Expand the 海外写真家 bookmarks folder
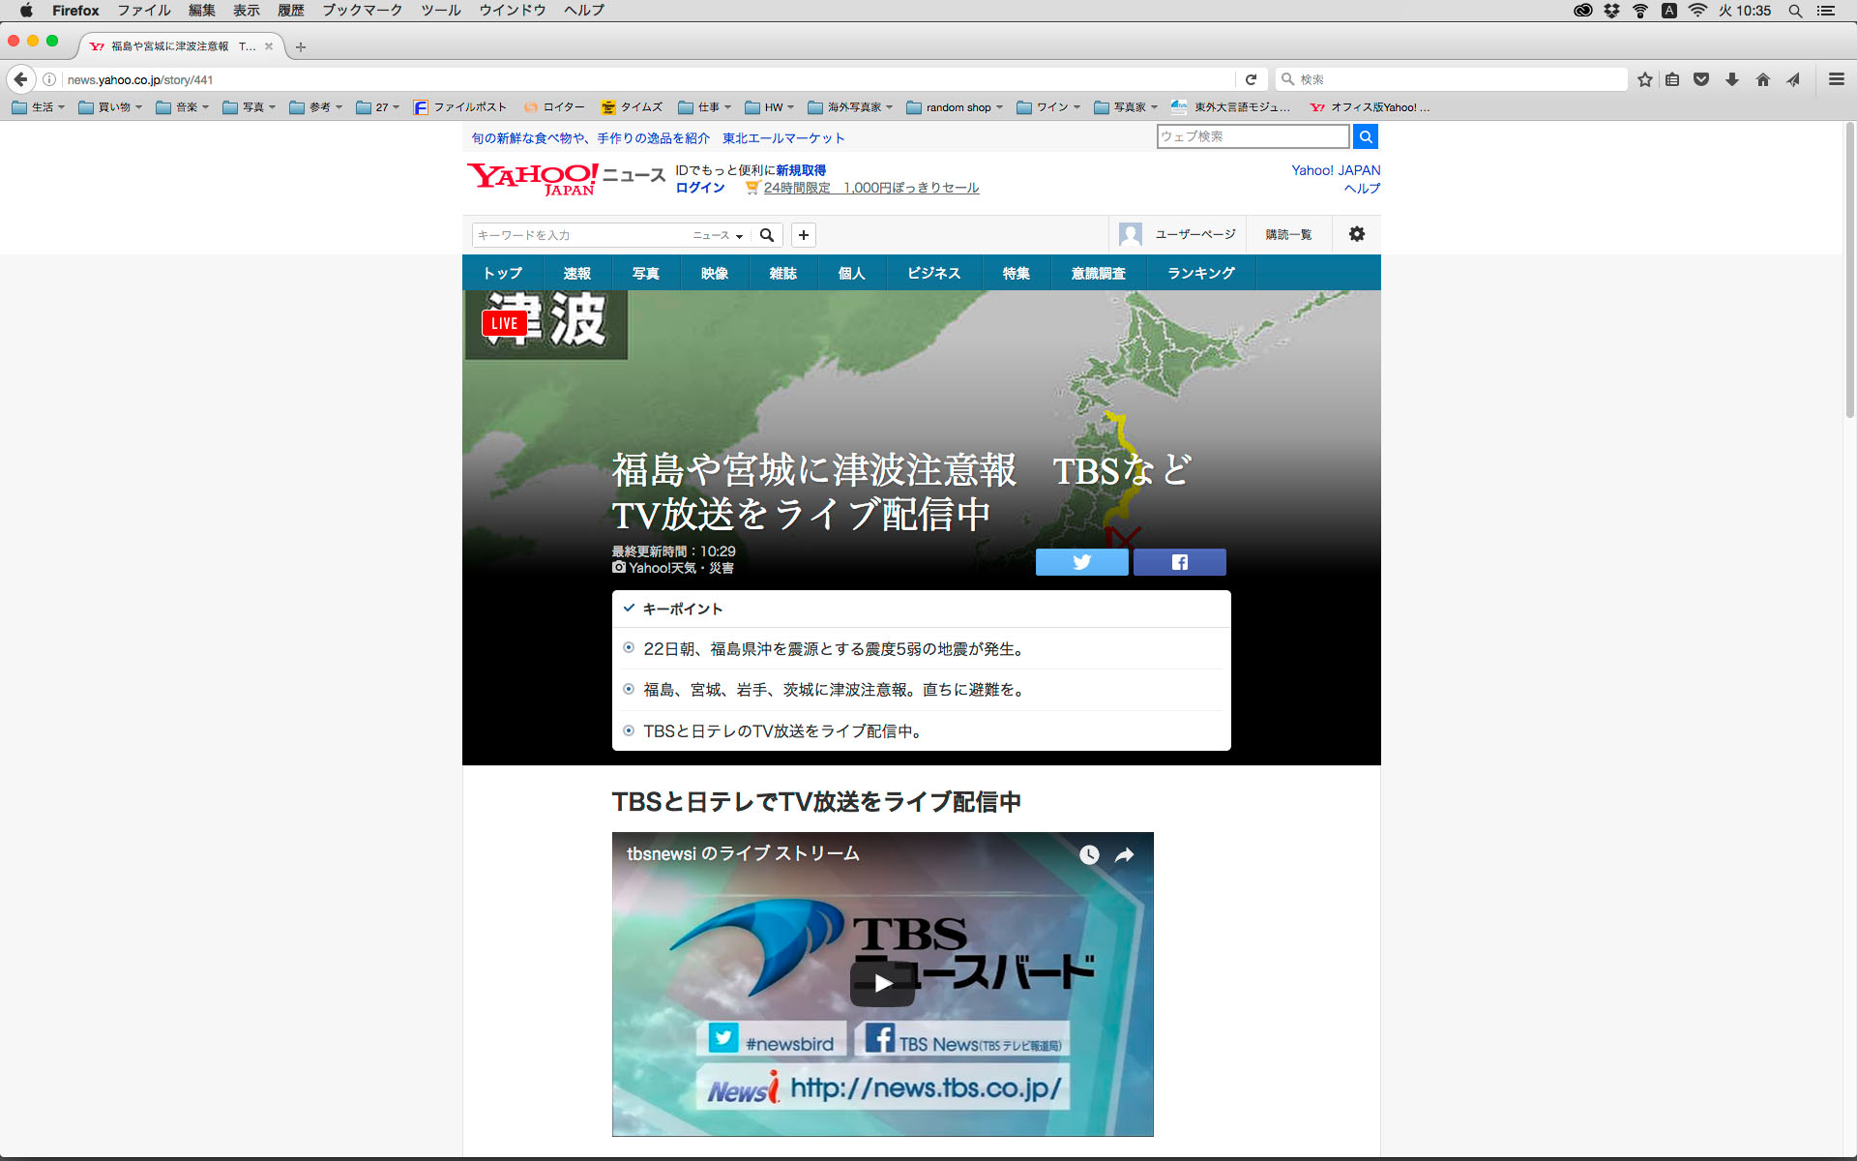The width and height of the screenshot is (1857, 1161). click(851, 107)
